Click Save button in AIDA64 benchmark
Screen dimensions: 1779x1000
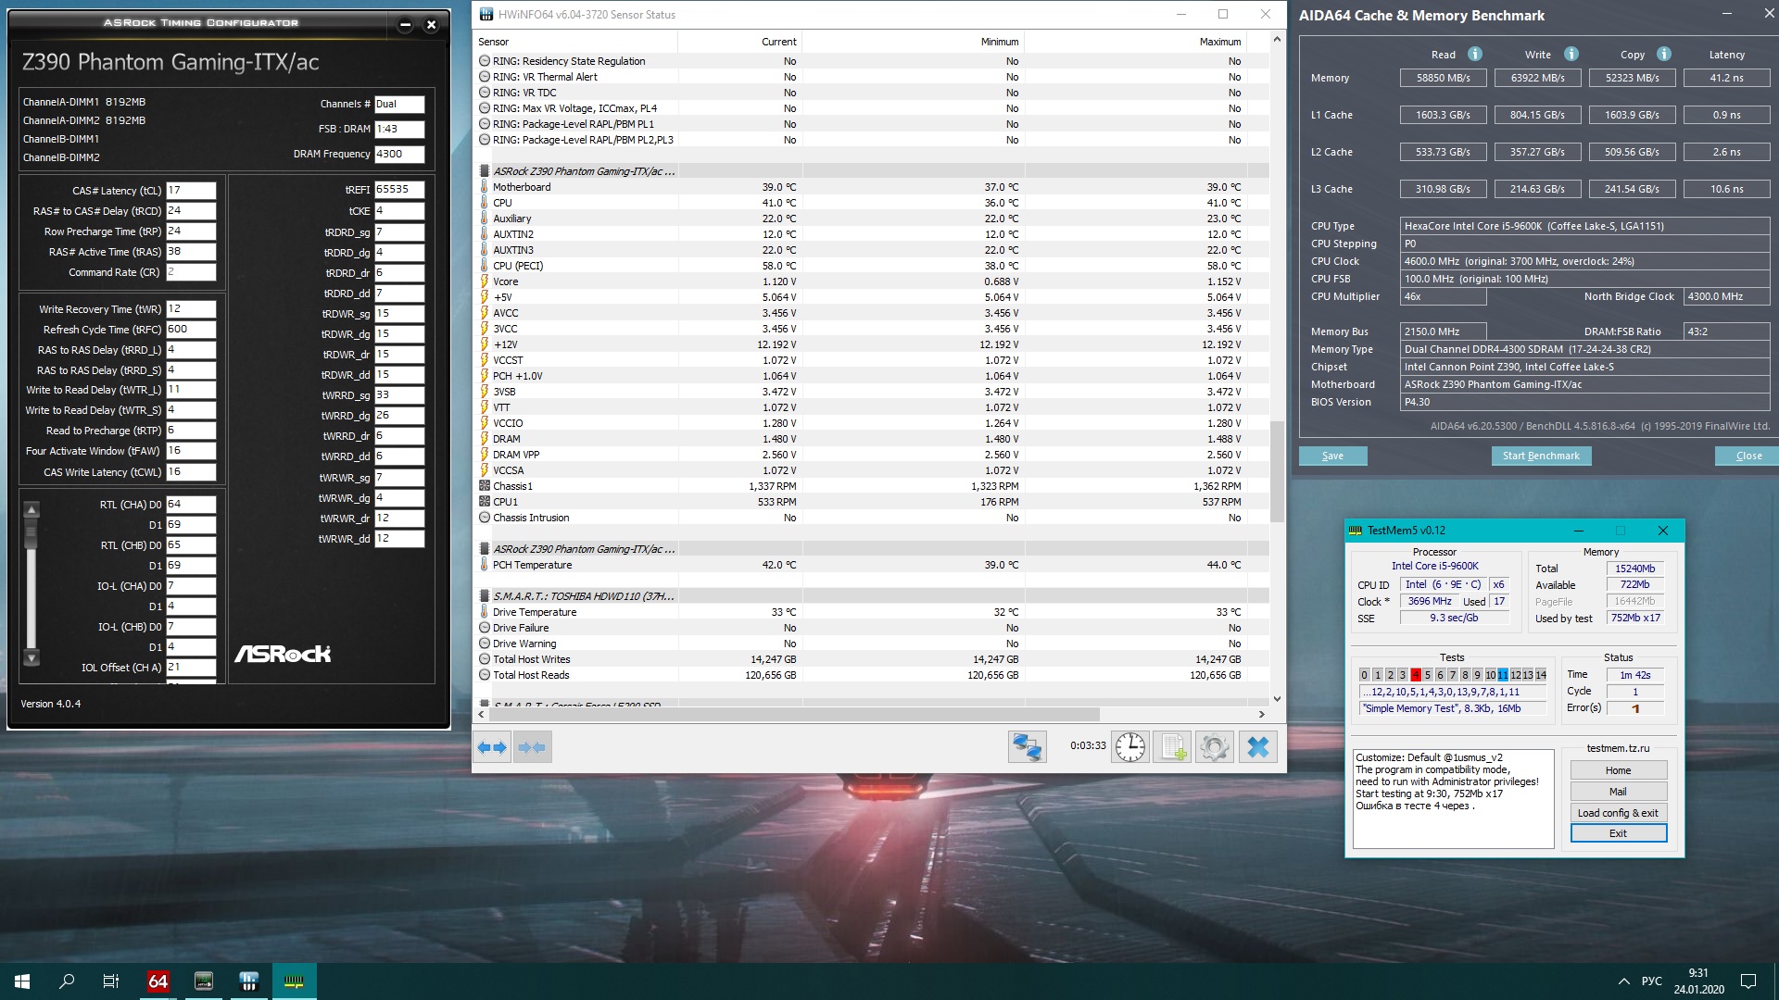pos(1332,456)
